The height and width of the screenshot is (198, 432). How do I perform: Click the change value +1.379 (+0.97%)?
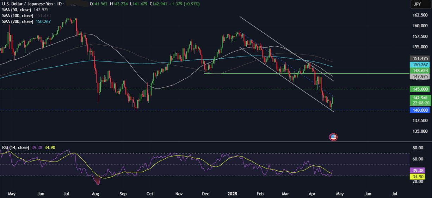[x=185, y=4]
